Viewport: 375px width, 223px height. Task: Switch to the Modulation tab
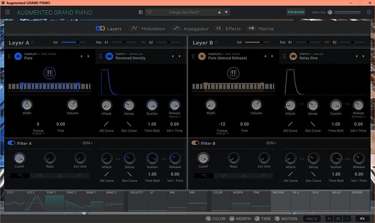(x=147, y=29)
